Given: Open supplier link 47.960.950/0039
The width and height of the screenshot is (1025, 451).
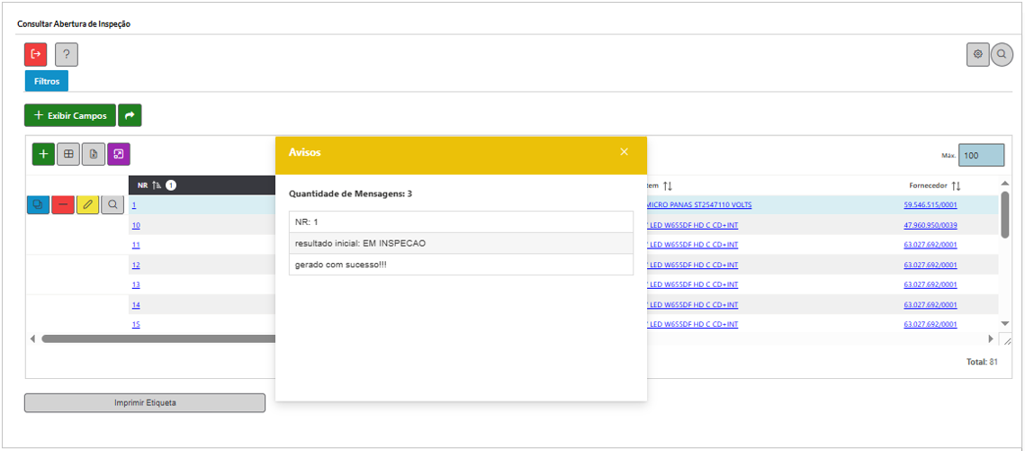Looking at the screenshot, I should pos(930,225).
